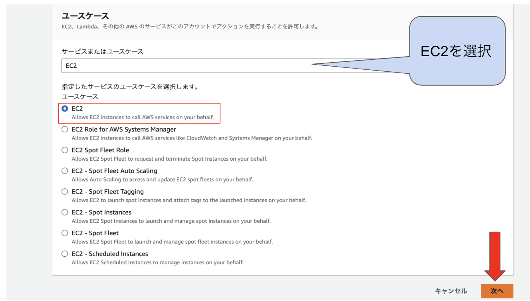Pick the EC2 - Scheduled Instances radio button

[x=65, y=254]
